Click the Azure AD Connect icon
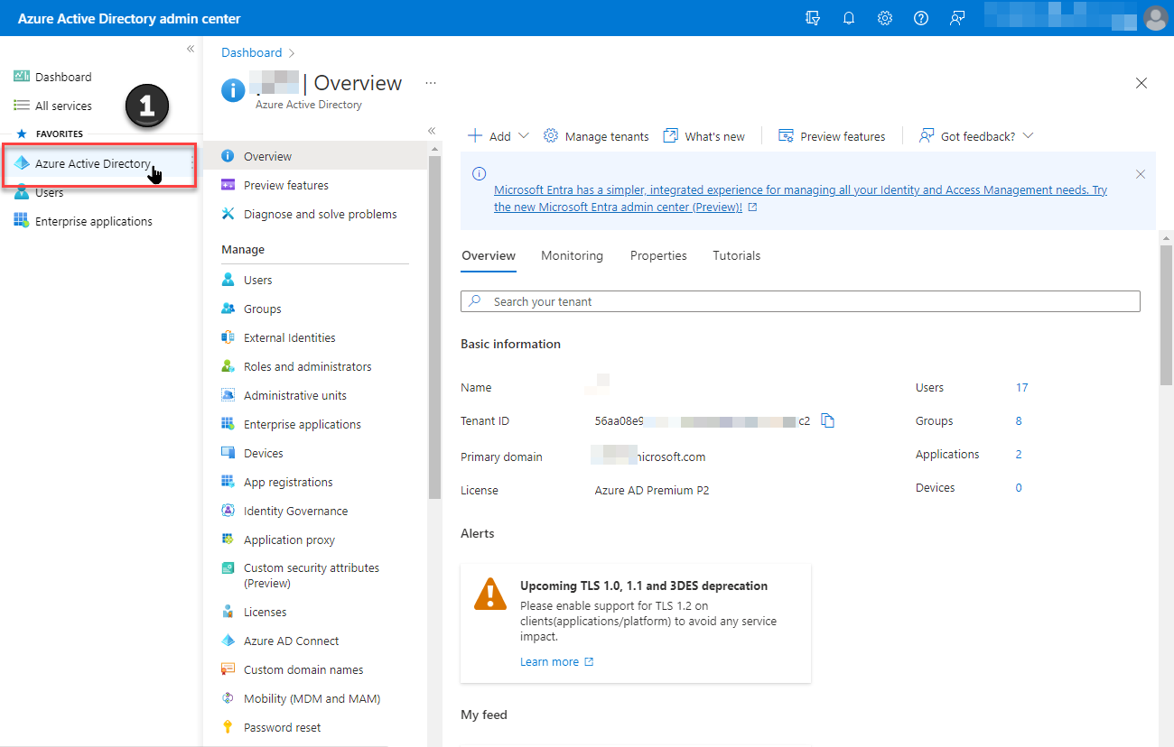Viewport: 1174px width, 747px height. [x=228, y=641]
